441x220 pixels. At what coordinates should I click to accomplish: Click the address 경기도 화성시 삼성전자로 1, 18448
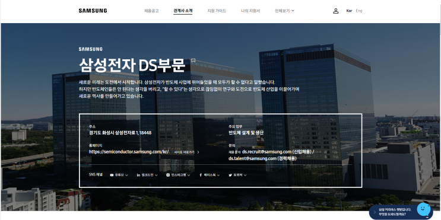(x=120, y=133)
